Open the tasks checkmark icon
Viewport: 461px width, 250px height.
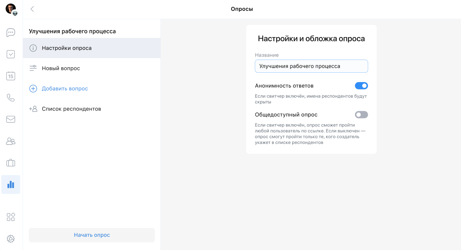tap(11, 54)
